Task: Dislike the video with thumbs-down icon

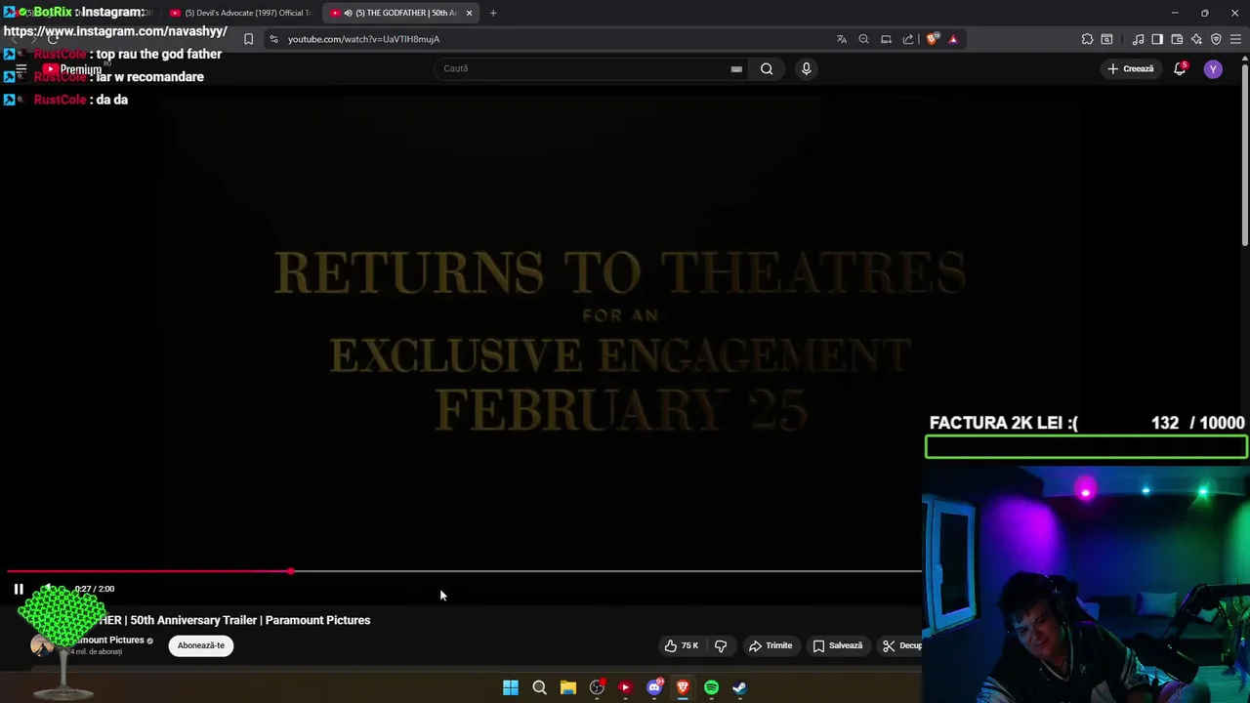Action: point(721,645)
